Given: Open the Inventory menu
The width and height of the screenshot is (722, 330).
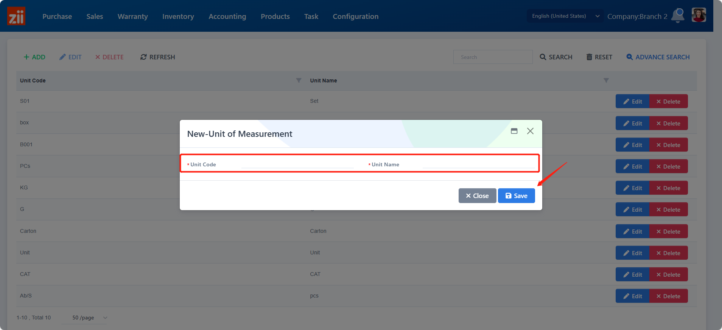Looking at the screenshot, I should [178, 17].
